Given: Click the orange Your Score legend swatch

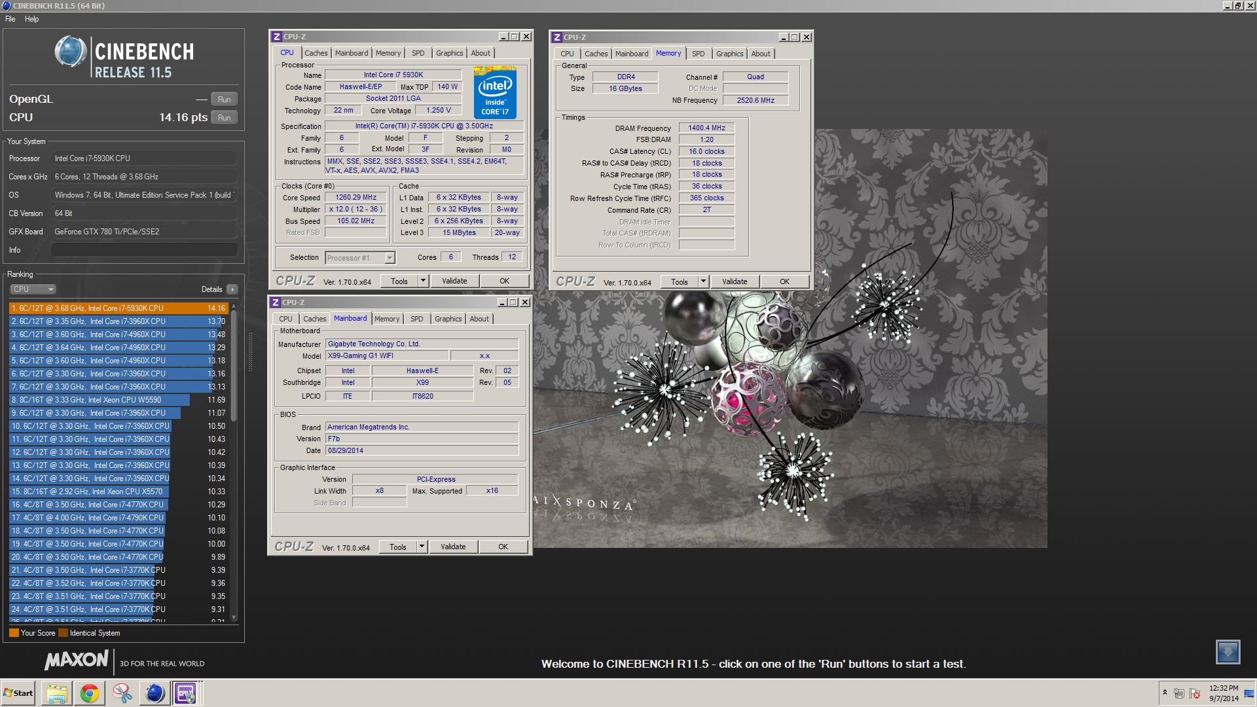Looking at the screenshot, I should coord(14,633).
